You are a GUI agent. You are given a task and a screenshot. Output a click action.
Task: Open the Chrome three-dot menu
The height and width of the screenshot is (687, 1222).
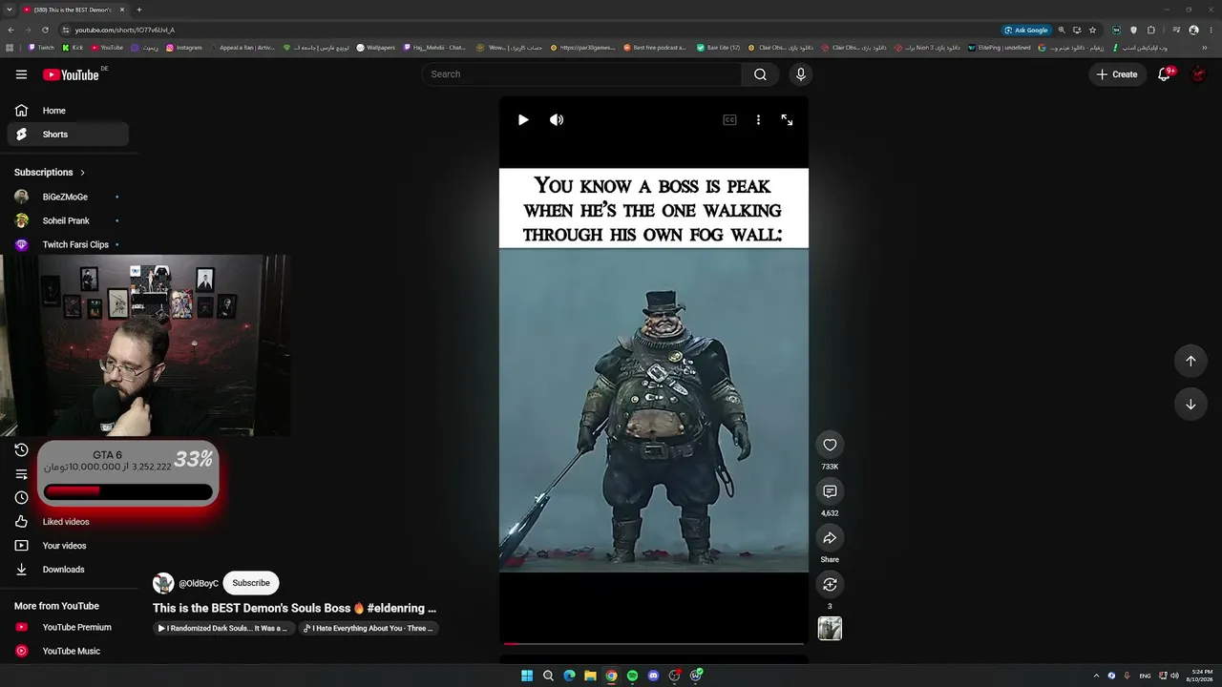coord(1210,30)
